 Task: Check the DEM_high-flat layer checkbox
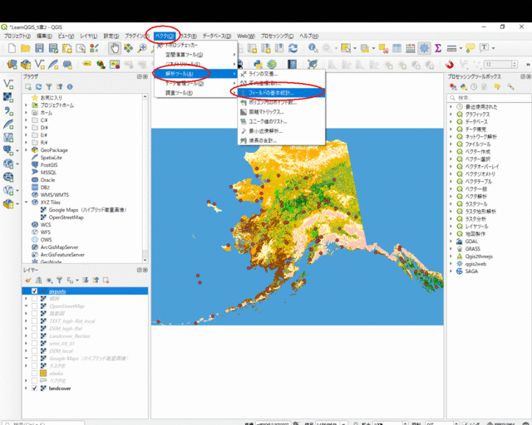click(34, 329)
